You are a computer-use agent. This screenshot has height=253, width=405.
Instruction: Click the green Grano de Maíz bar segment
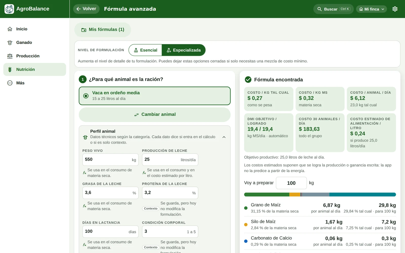[x=267, y=195]
